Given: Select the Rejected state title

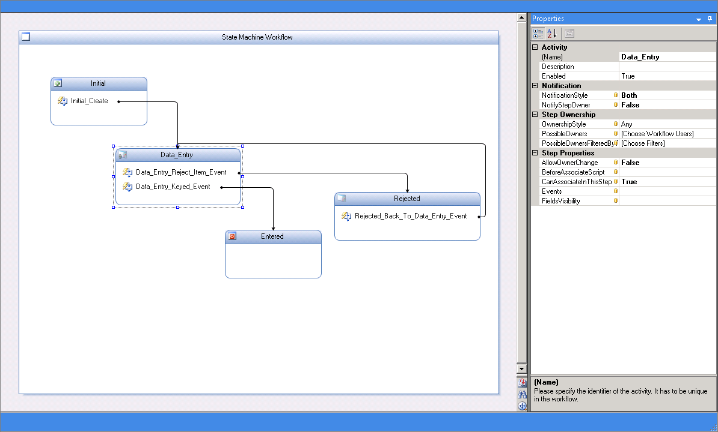Looking at the screenshot, I should (x=407, y=199).
